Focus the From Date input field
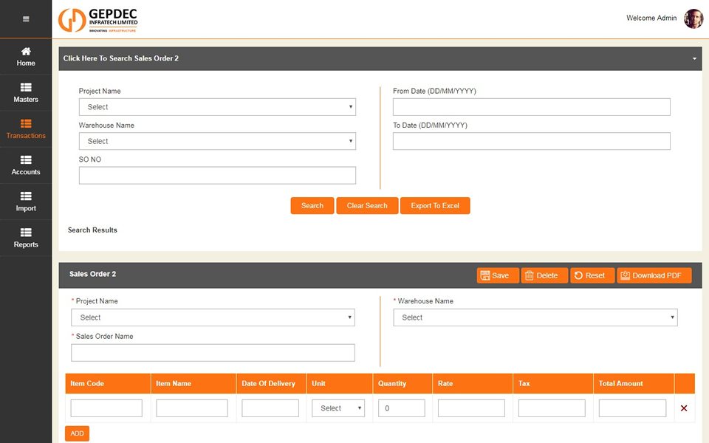The image size is (709, 443). coord(531,107)
